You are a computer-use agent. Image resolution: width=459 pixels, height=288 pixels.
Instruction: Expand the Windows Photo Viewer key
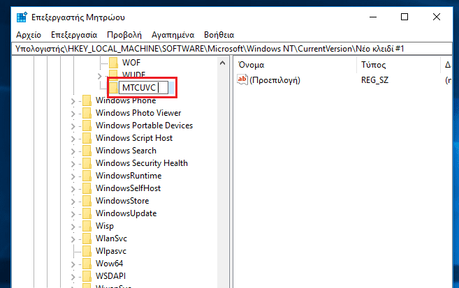[x=73, y=114]
